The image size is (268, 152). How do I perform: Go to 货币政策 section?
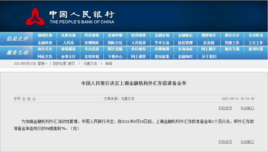92,35
